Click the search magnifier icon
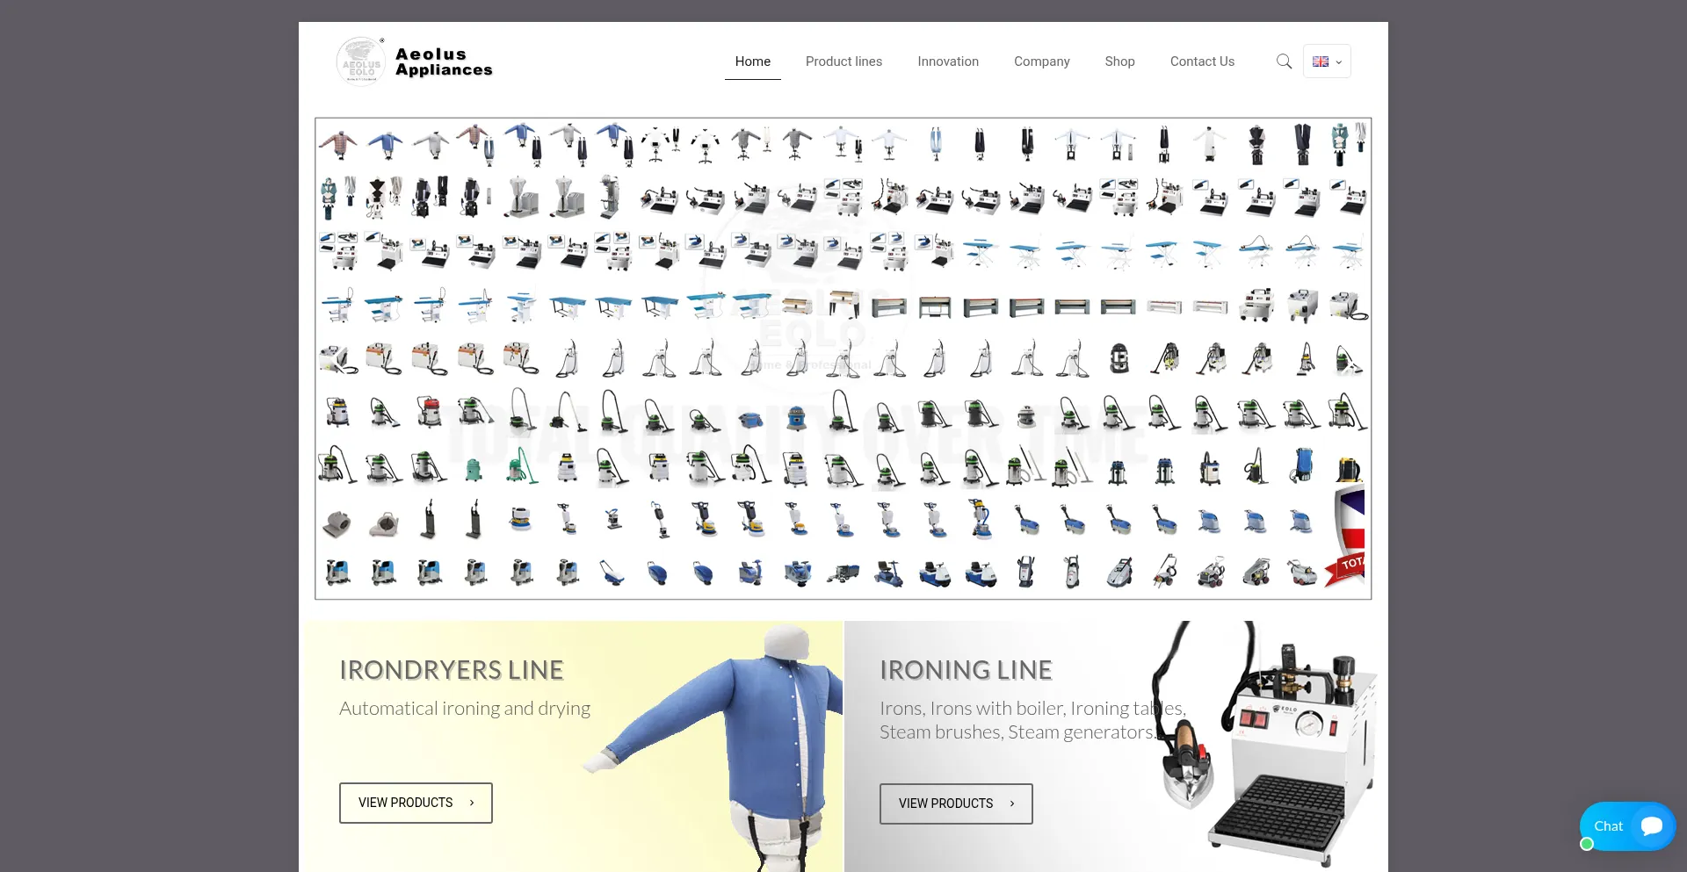The image size is (1687, 872). coord(1284,61)
